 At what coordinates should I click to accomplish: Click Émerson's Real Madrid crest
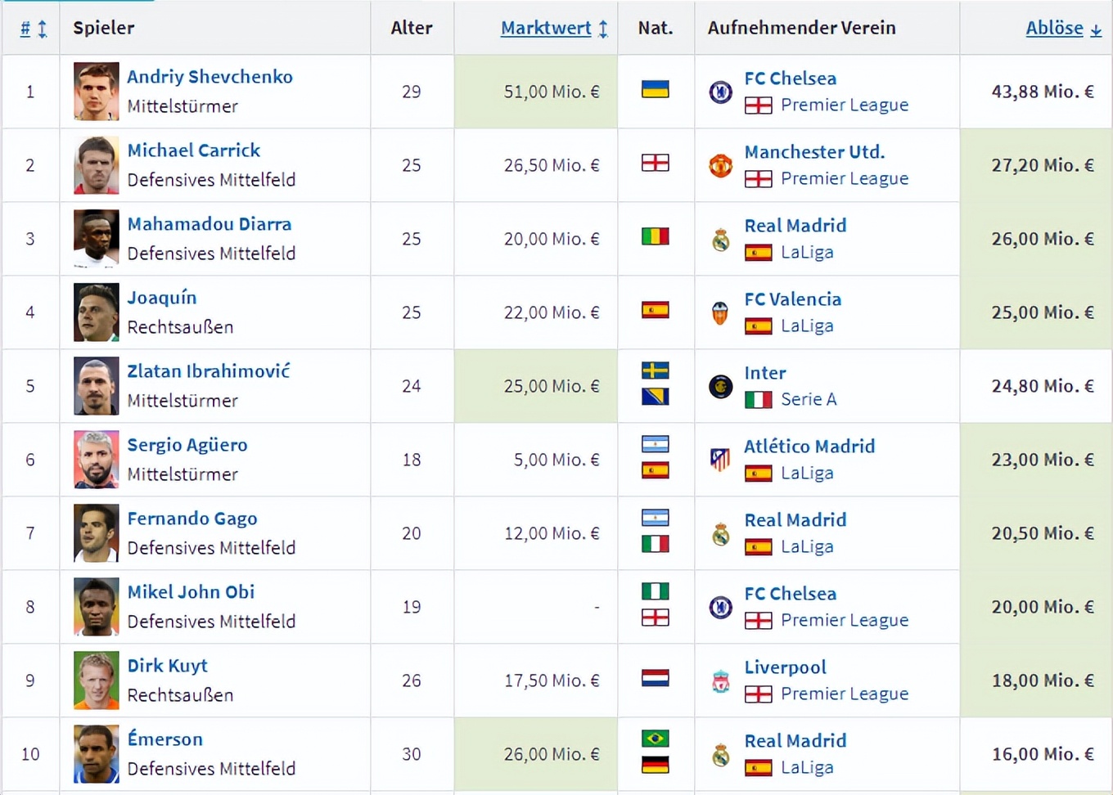(x=720, y=754)
